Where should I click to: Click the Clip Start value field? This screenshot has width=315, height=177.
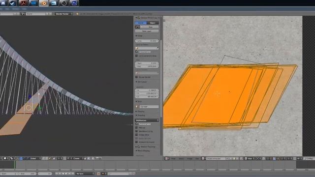pyautogui.click(x=147, y=63)
